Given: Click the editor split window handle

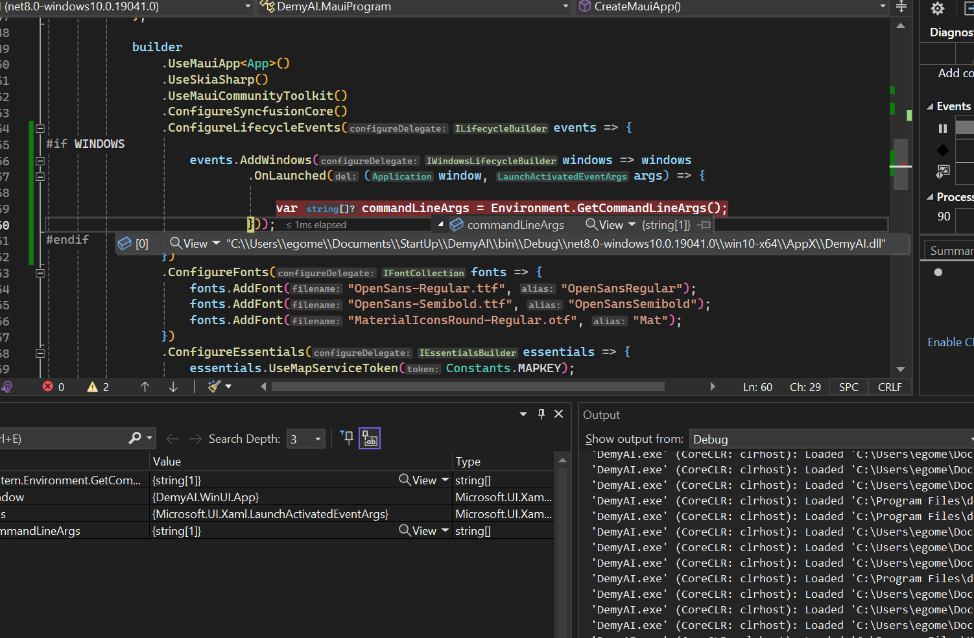Looking at the screenshot, I should (x=901, y=6).
